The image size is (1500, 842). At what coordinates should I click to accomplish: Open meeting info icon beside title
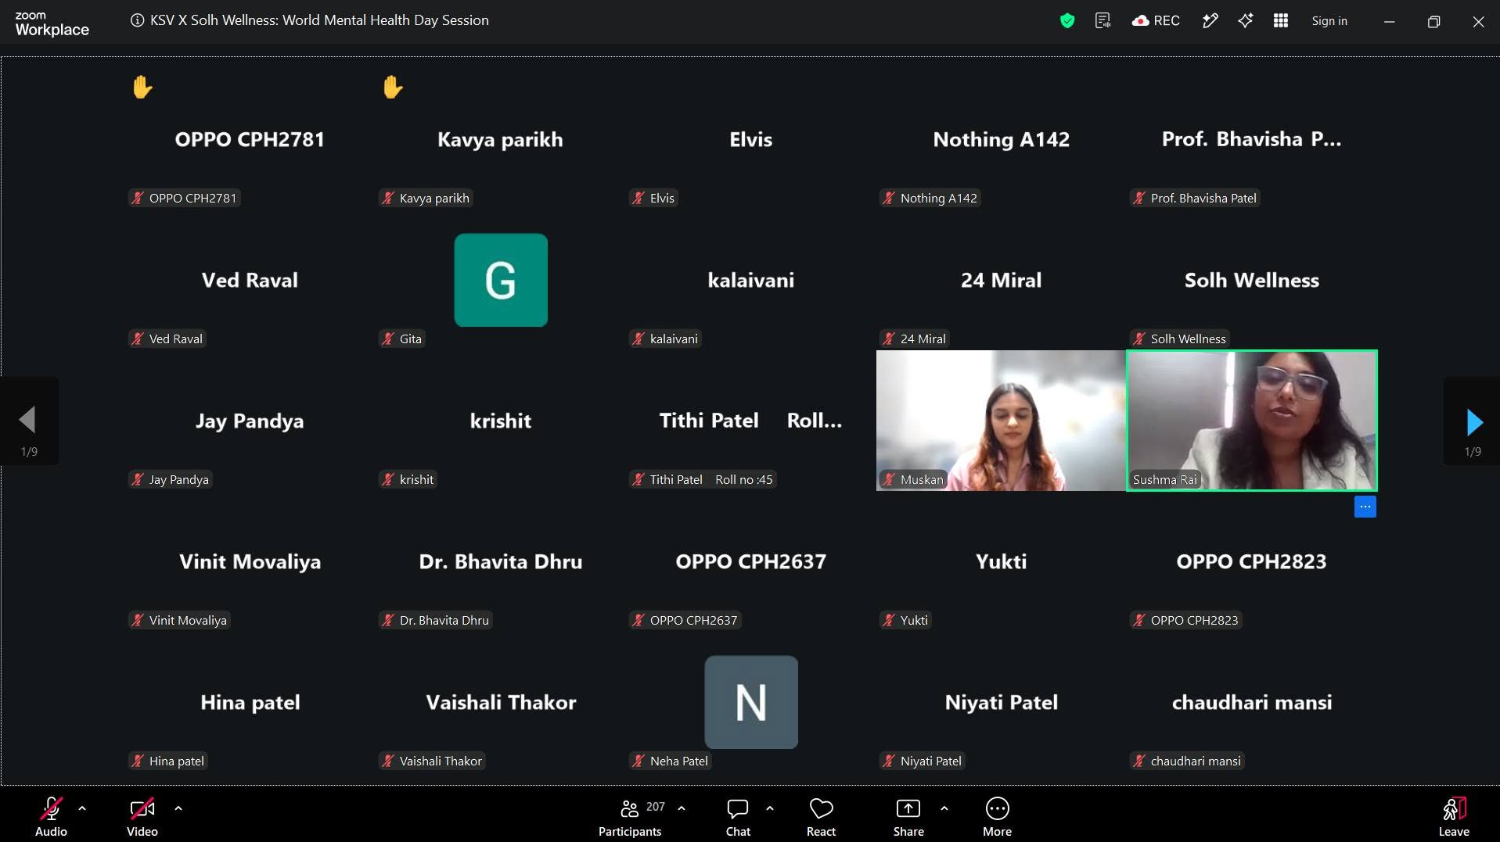pyautogui.click(x=137, y=20)
